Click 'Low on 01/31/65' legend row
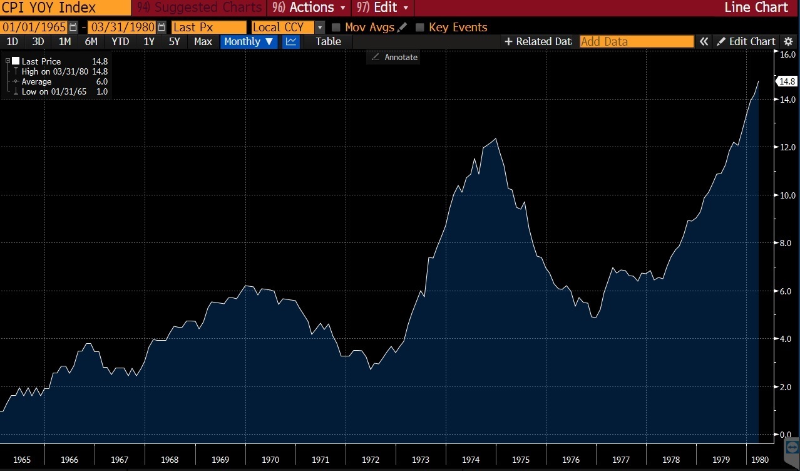The image size is (800, 471). click(x=61, y=91)
